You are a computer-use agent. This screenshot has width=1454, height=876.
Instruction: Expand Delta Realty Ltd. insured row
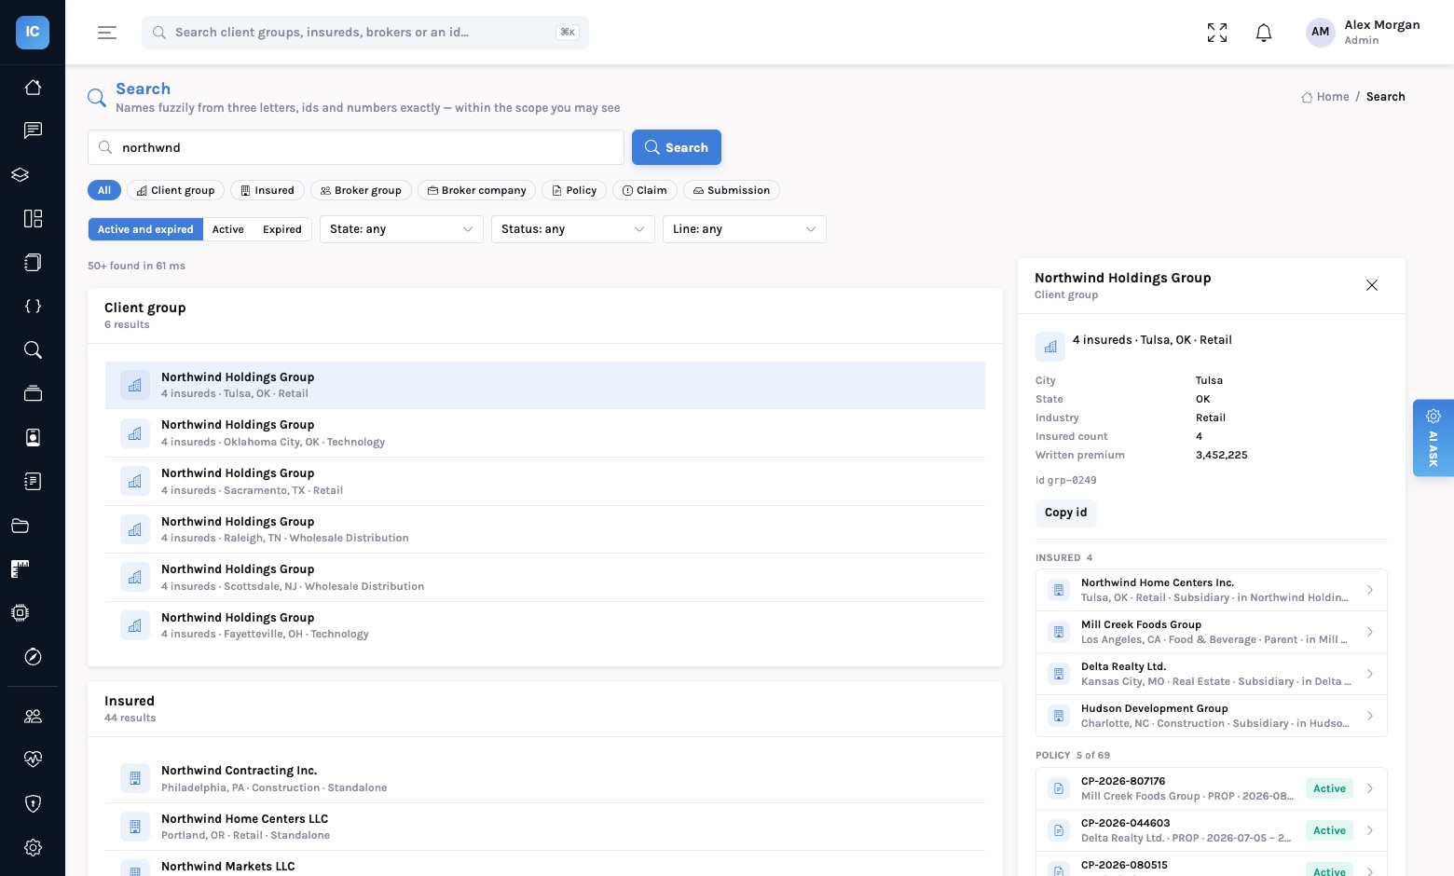pos(1212,674)
